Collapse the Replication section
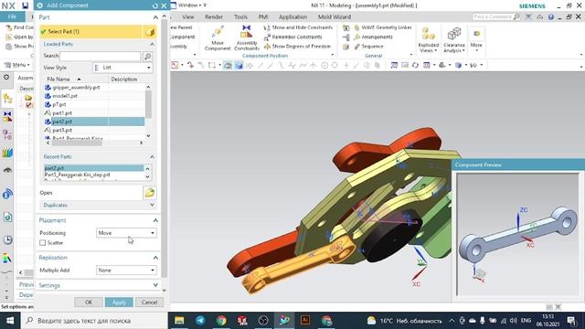Image resolution: width=585 pixels, height=329 pixels. [x=155, y=258]
